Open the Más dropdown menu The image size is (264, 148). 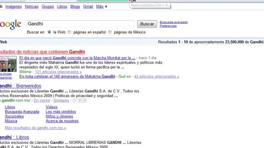[101, 7]
